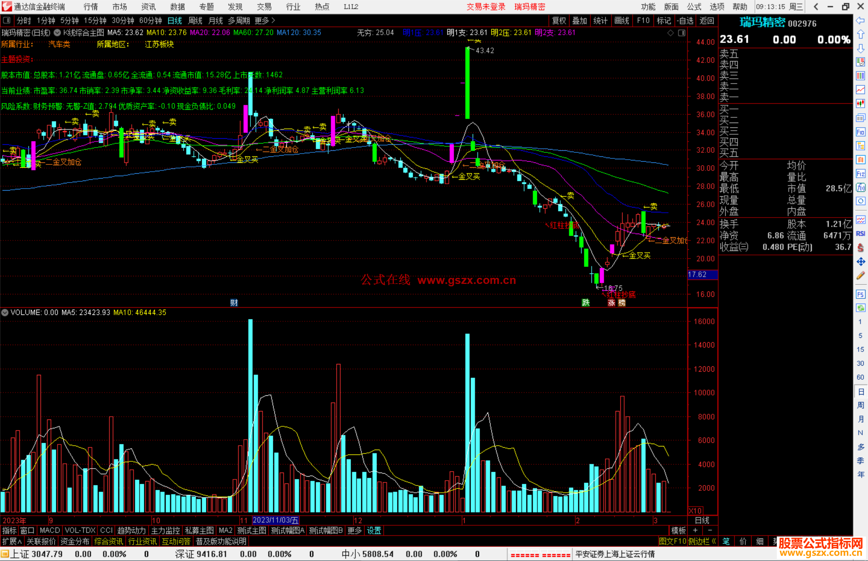Screen dimensions: 868x561
Task: Switch to the MACD indicator tab
Action: pos(50,530)
